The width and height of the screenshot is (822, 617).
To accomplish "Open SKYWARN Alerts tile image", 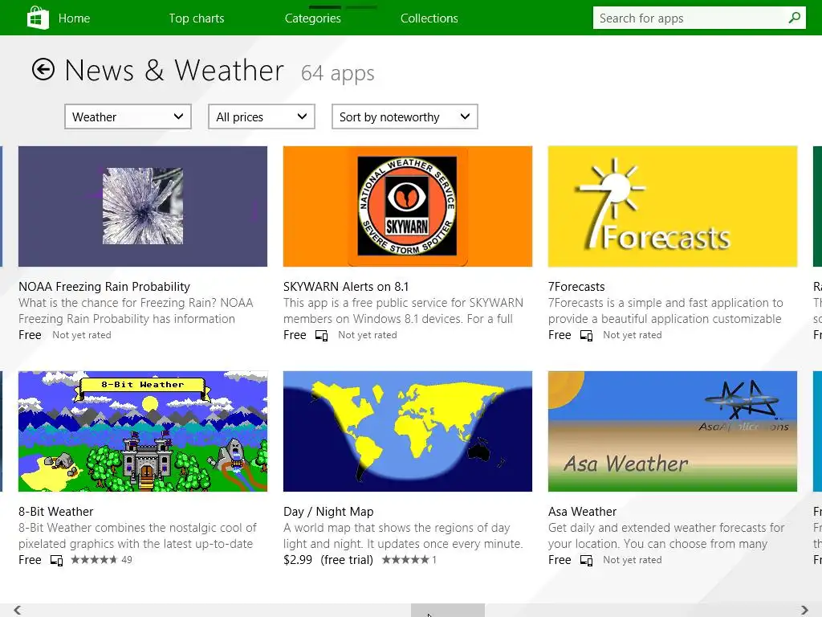I will (407, 206).
